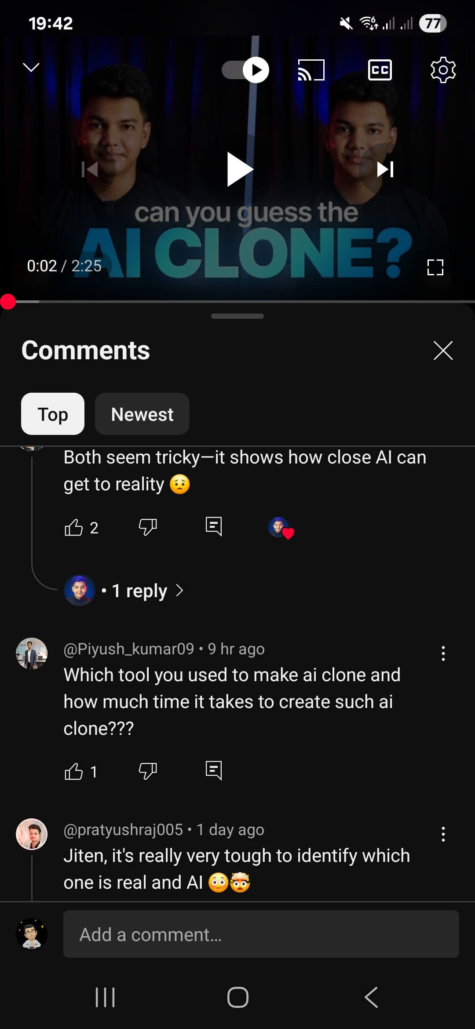Expand the 1 reply thread
This screenshot has height=1029, width=475.
tap(141, 591)
